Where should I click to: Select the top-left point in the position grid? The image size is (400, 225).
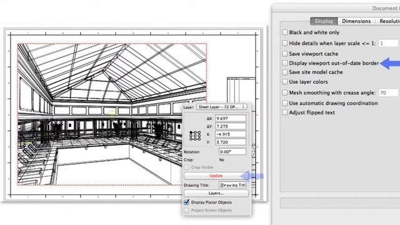tap(191, 132)
